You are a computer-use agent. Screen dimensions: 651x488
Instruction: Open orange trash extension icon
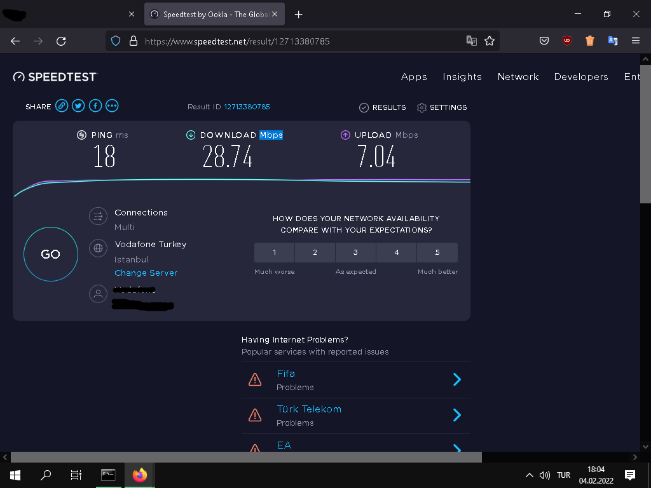[x=589, y=41]
